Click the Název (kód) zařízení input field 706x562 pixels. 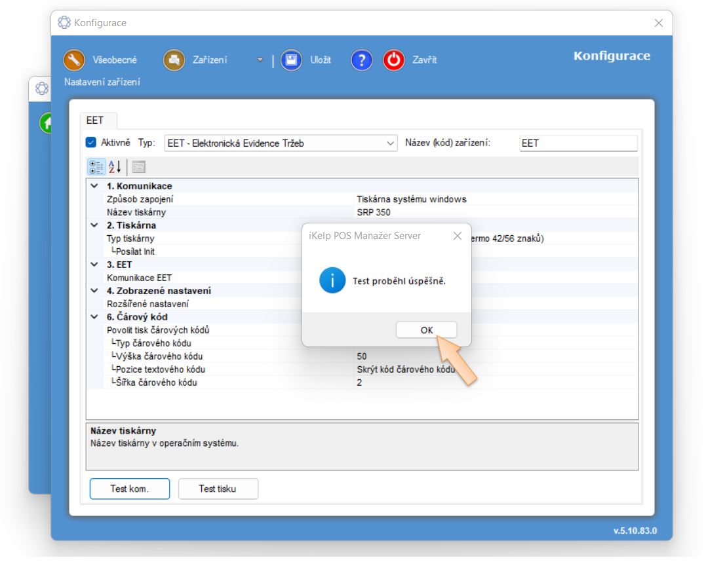(577, 143)
